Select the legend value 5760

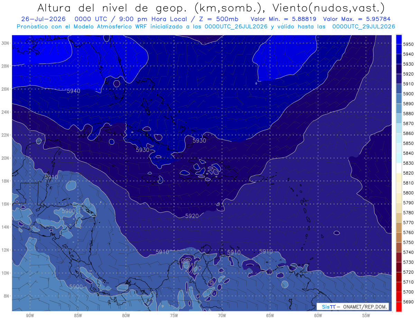coord(408,232)
